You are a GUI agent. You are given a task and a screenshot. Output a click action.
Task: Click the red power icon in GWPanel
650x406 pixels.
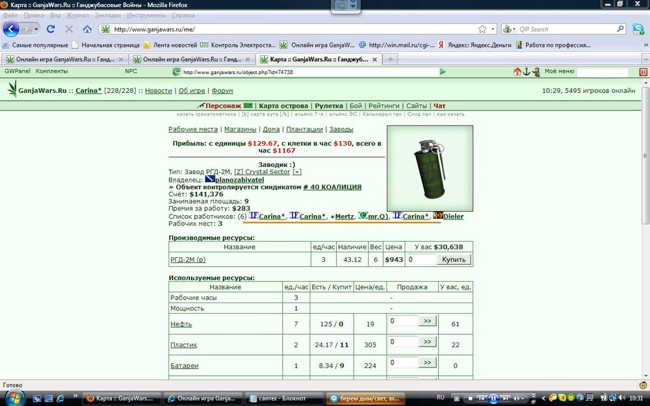(x=643, y=72)
